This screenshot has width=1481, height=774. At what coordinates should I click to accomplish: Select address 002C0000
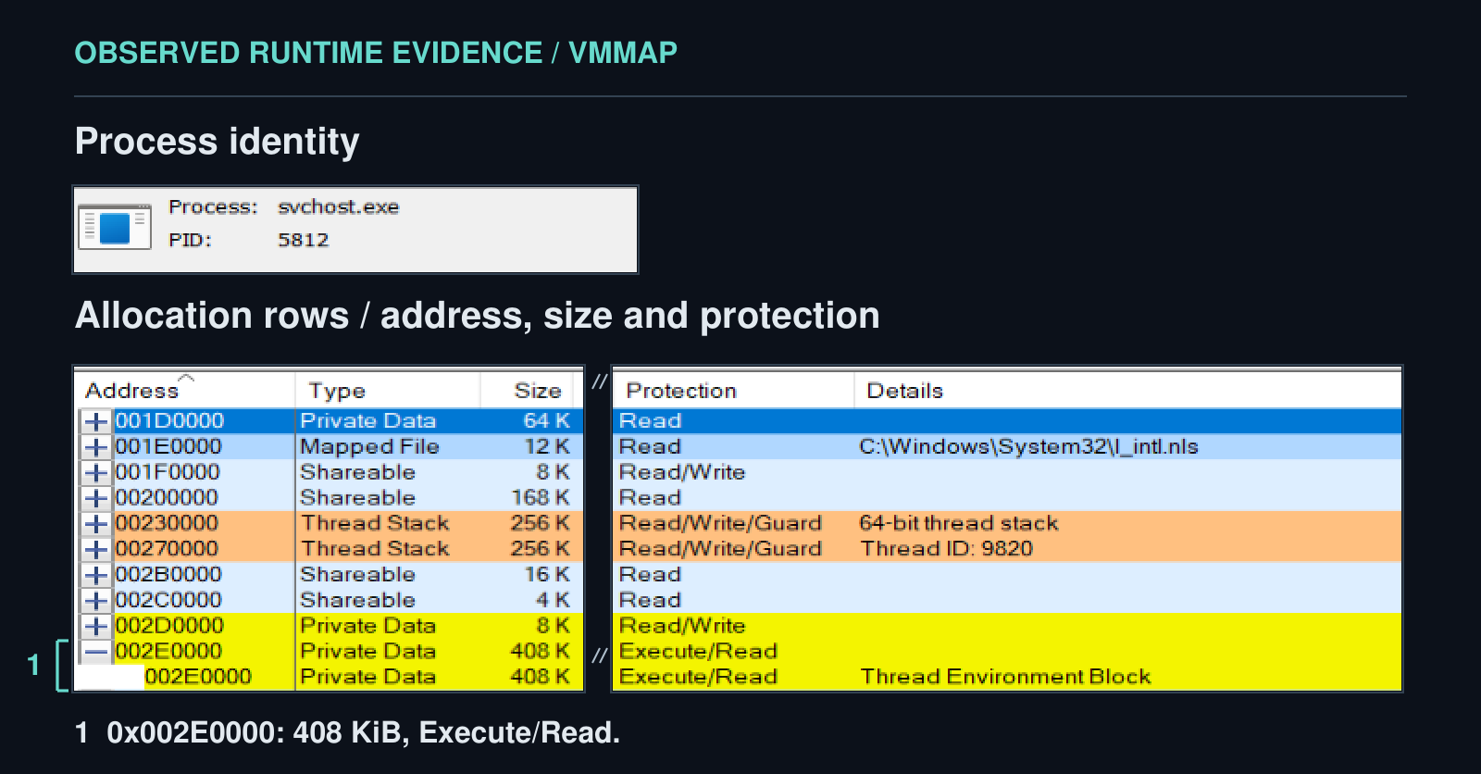(x=168, y=600)
